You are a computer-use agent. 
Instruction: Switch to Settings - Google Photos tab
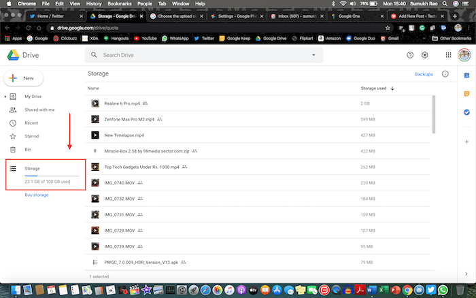(237, 16)
